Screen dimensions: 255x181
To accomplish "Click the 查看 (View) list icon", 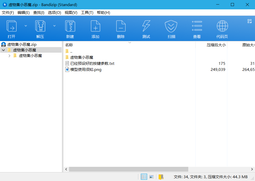I will point(197,26).
